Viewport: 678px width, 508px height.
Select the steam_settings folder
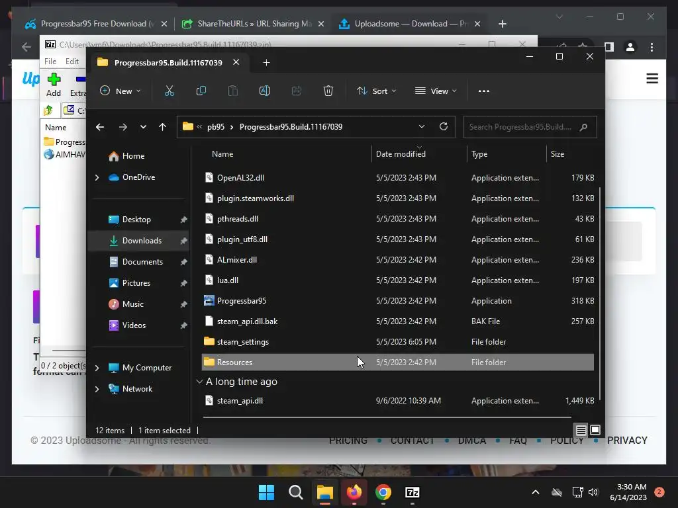[x=398, y=342]
